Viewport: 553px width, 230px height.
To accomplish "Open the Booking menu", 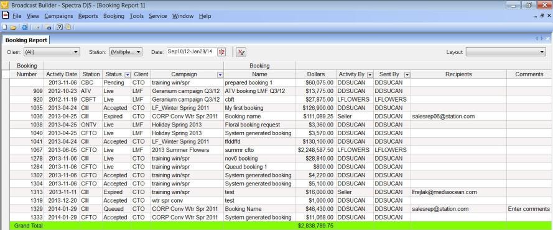I will click(114, 16).
